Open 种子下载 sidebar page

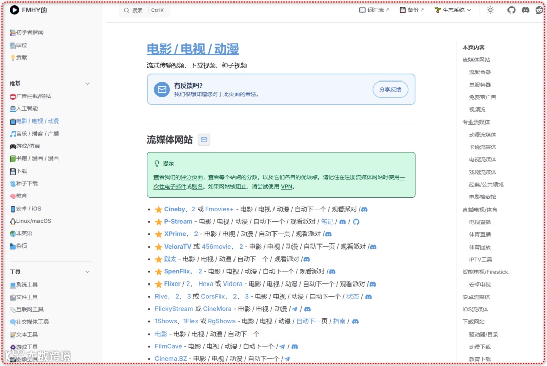(x=24, y=184)
